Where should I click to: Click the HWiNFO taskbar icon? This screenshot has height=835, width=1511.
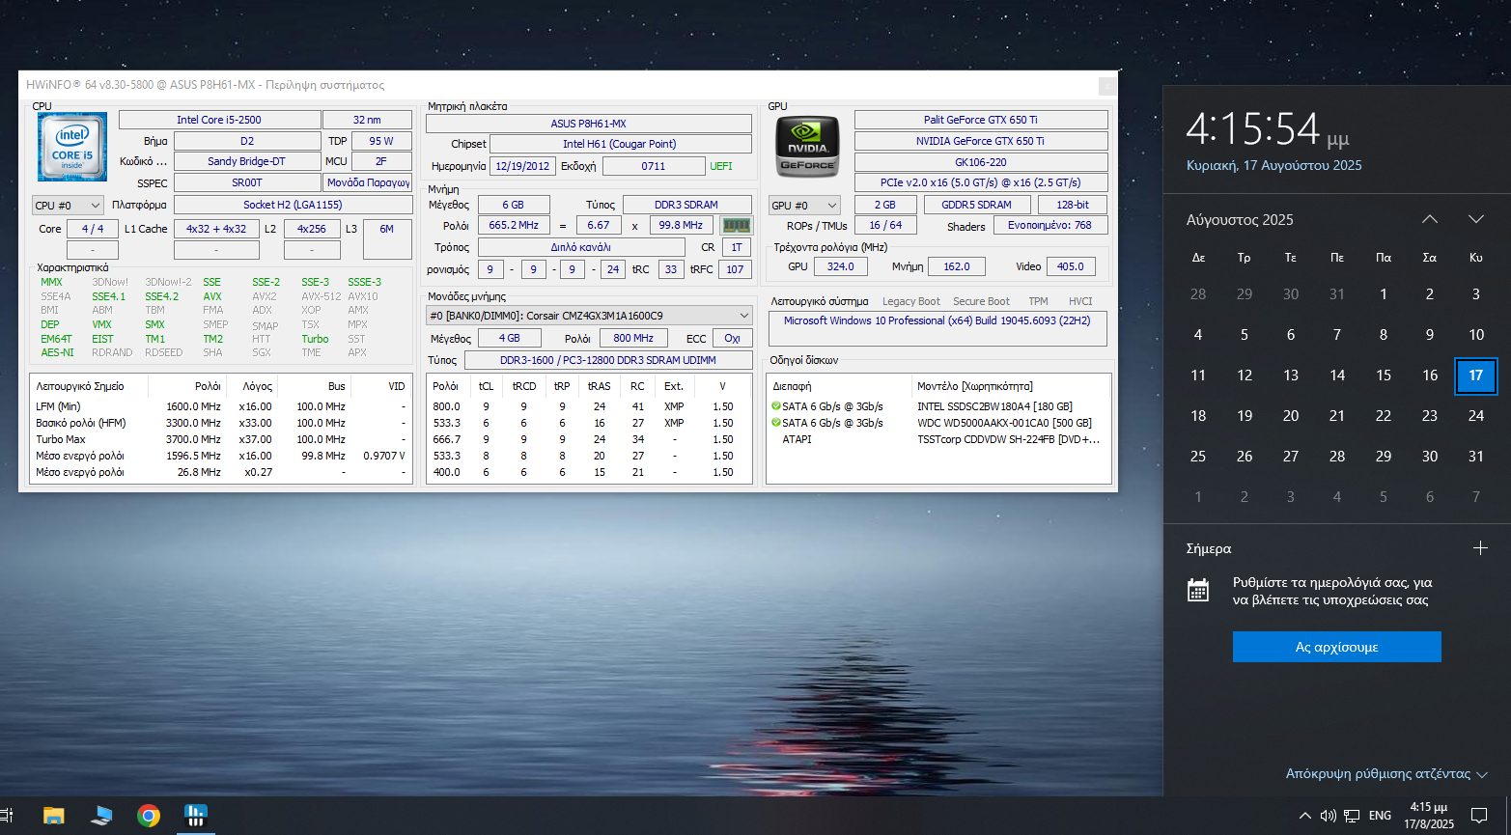(196, 816)
